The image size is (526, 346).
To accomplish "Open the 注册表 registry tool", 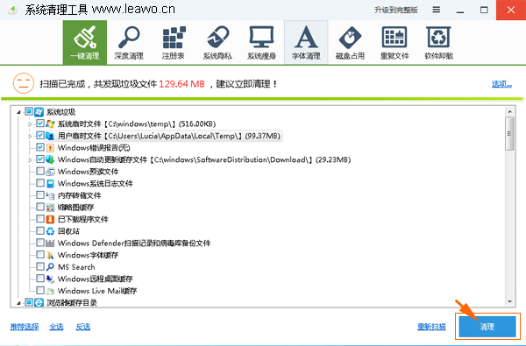I will coord(174,42).
